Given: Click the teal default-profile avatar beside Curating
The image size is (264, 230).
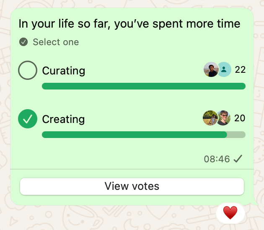Looking at the screenshot, I should coord(224,69).
